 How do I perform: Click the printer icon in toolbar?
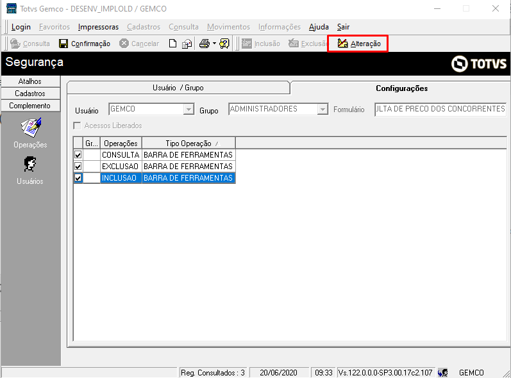(205, 44)
